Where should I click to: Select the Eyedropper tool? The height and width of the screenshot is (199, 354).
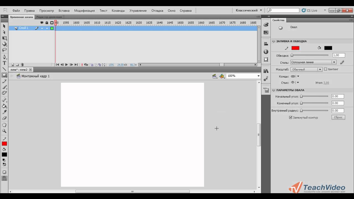[x=4, y=112]
